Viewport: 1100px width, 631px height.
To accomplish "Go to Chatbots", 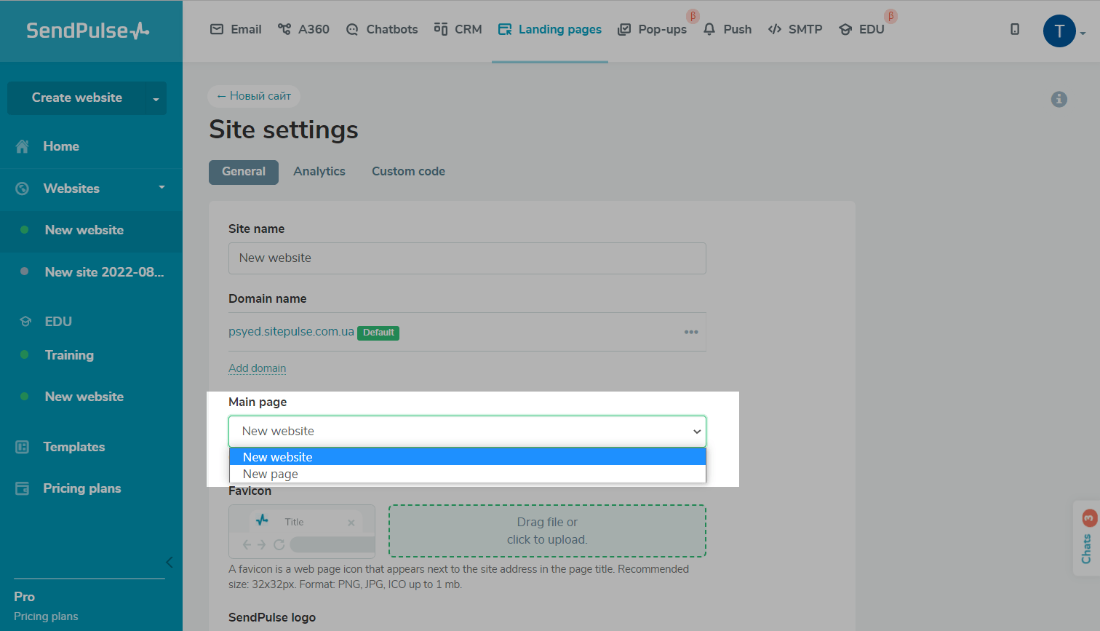I will [x=382, y=29].
